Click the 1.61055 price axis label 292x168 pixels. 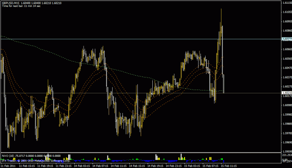[x=287, y=12]
